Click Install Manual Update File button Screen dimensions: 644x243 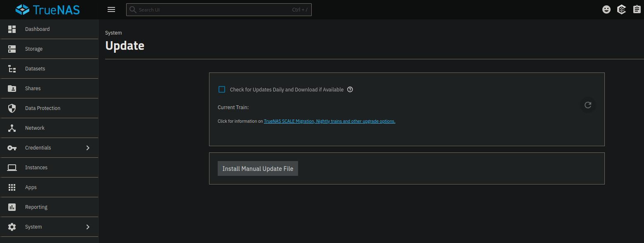click(258, 168)
